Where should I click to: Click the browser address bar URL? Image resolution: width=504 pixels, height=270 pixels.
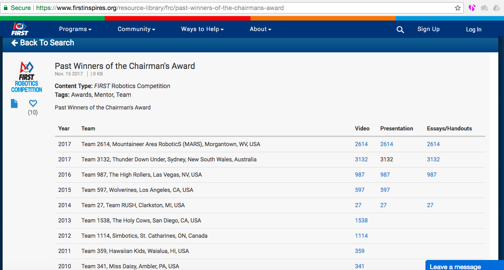160,8
